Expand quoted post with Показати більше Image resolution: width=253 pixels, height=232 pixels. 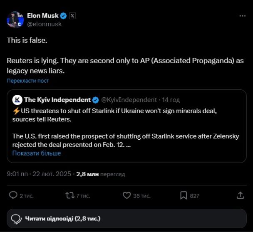point(37,153)
